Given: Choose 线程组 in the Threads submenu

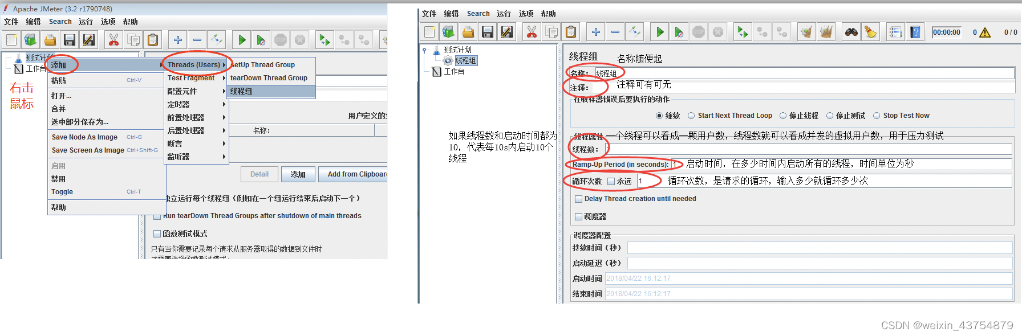Looking at the screenshot, I should point(271,91).
